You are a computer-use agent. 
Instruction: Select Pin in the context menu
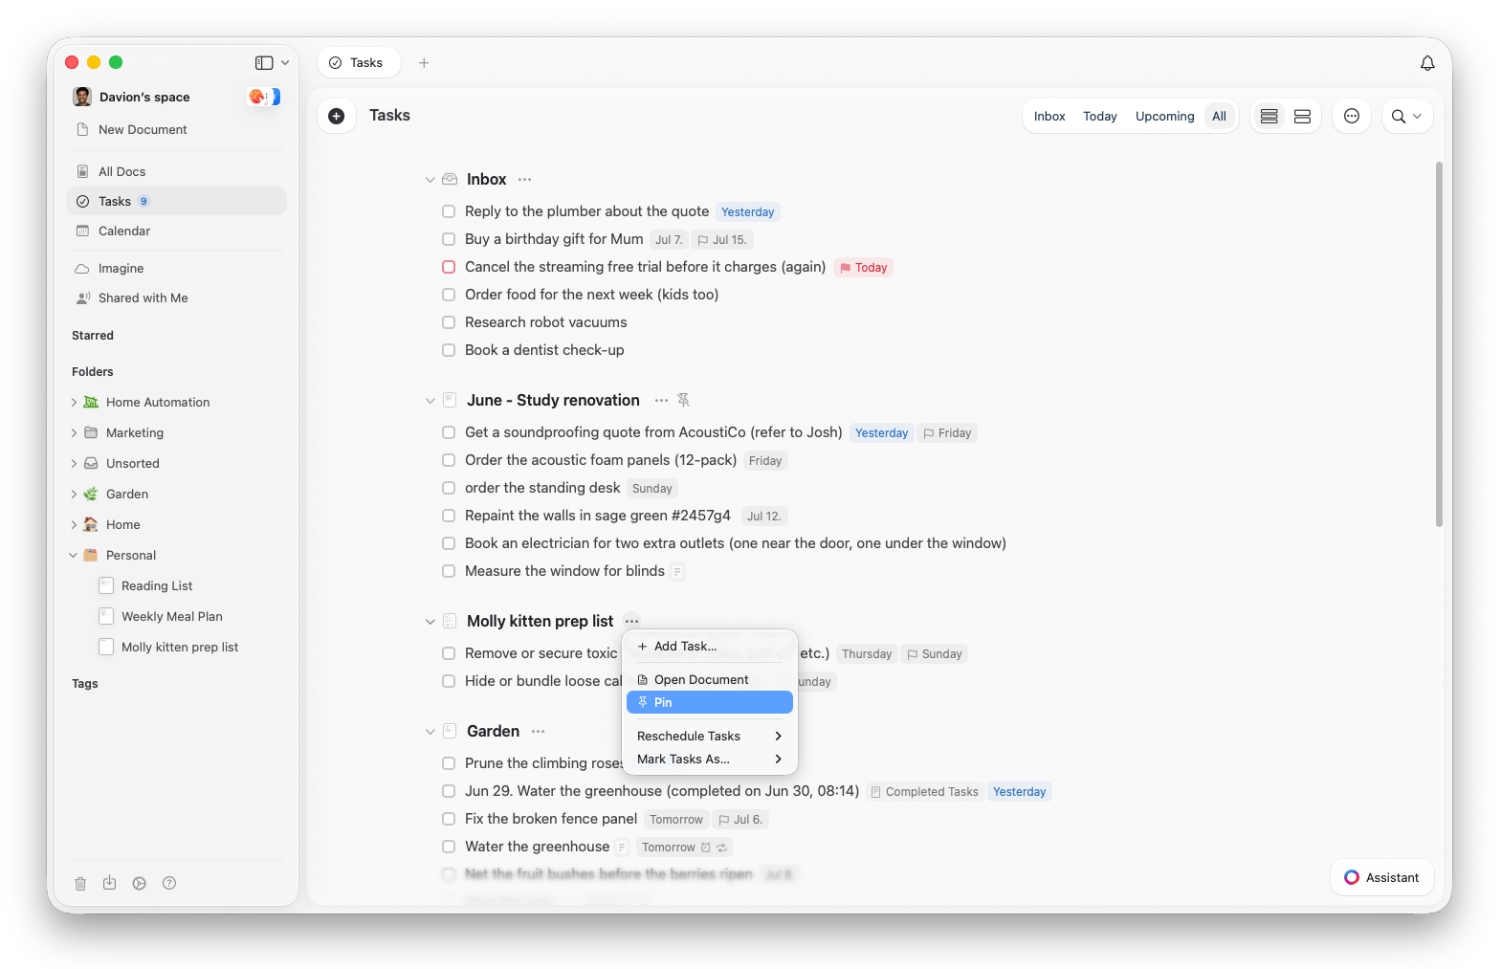(x=710, y=703)
